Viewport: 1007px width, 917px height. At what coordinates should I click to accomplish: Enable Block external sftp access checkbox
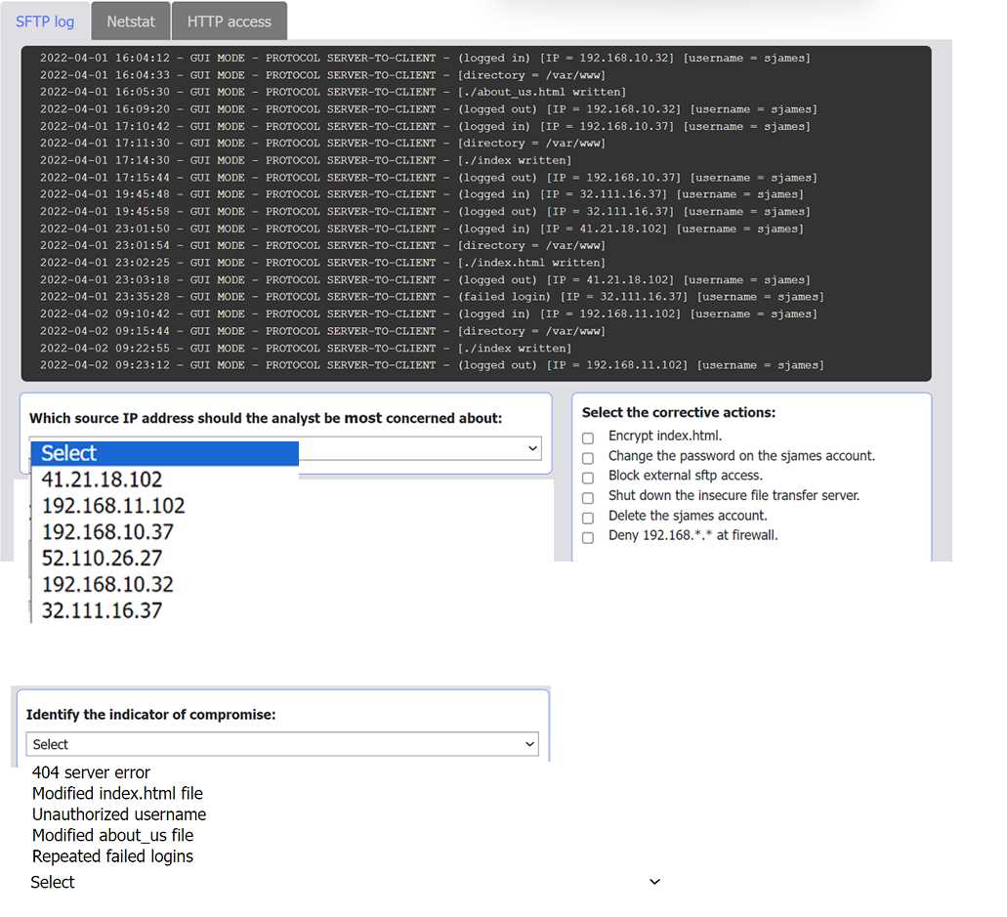point(588,478)
